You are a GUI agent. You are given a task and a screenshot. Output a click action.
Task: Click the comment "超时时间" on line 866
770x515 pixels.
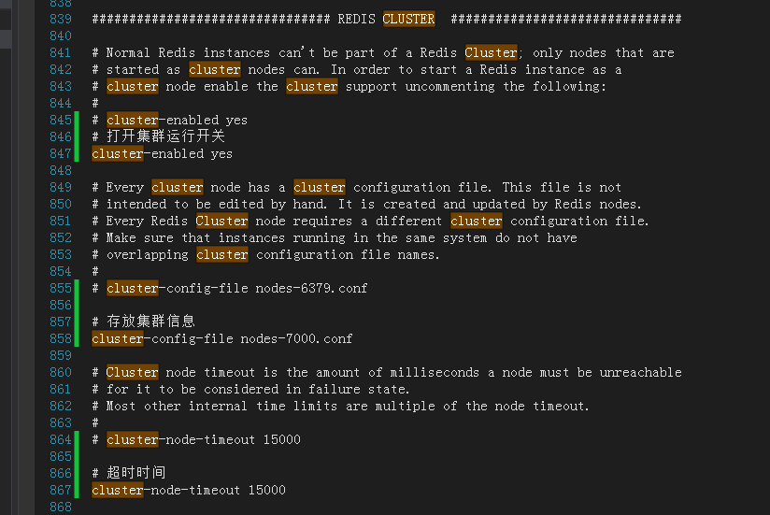coord(135,473)
